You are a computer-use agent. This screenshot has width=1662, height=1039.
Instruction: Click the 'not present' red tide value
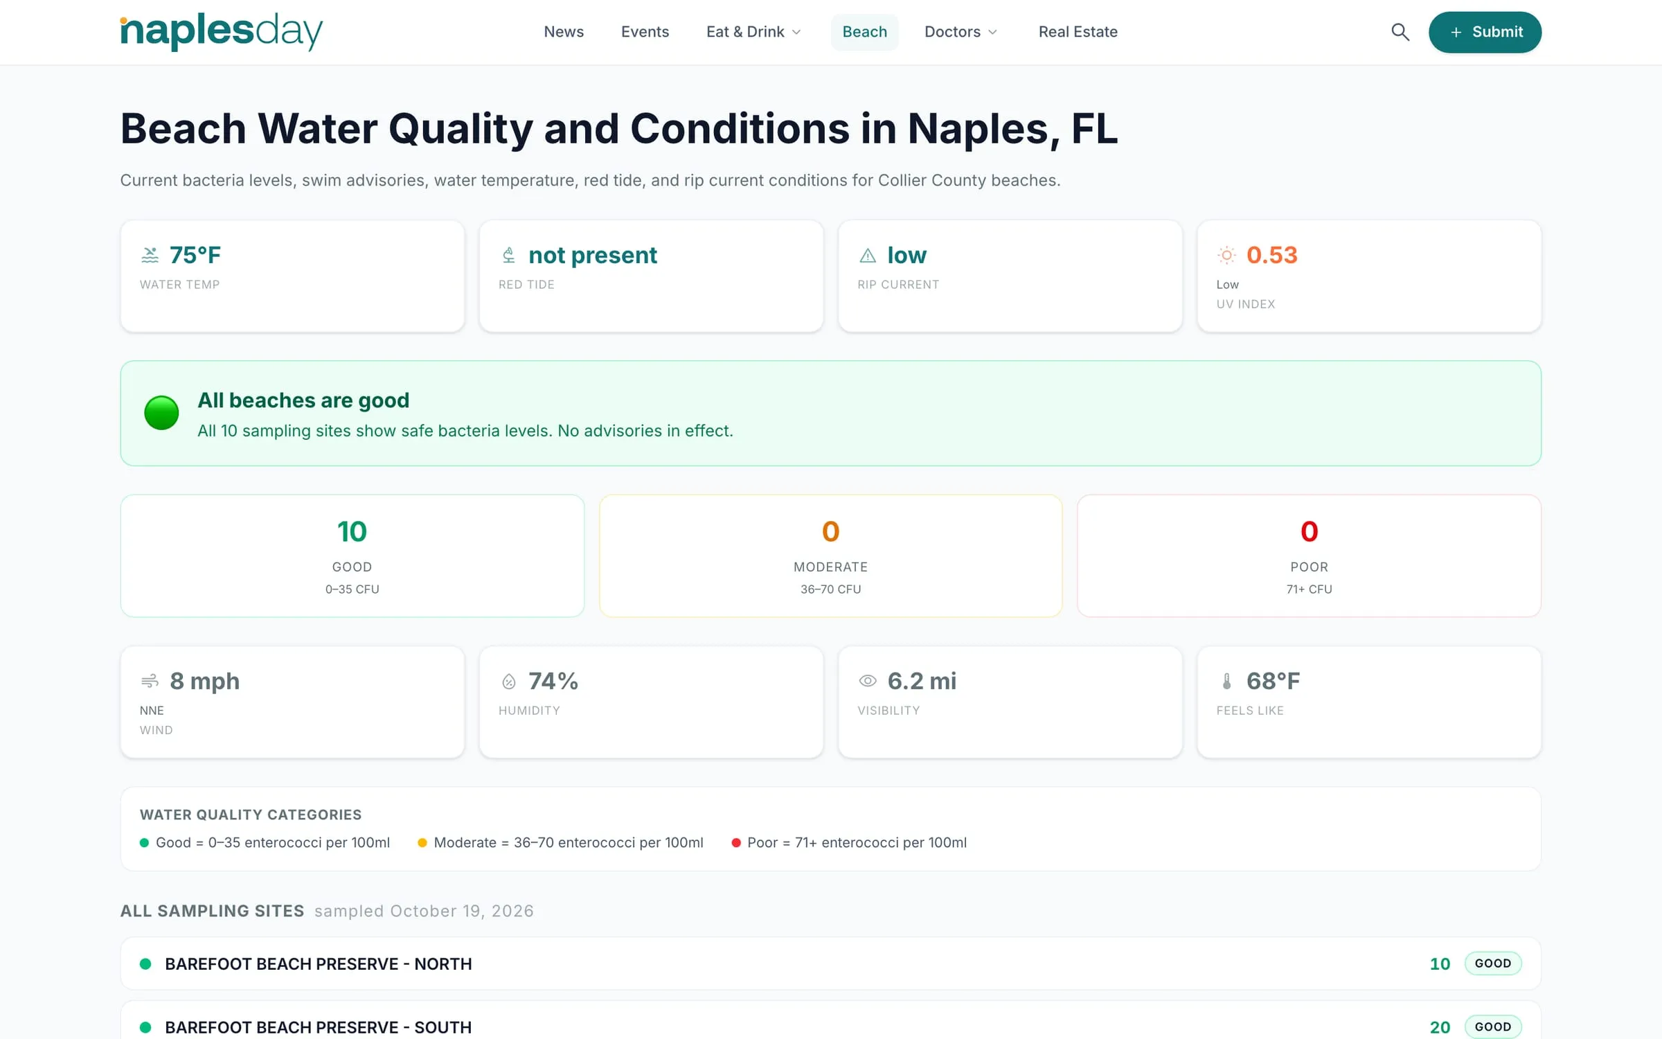[593, 255]
